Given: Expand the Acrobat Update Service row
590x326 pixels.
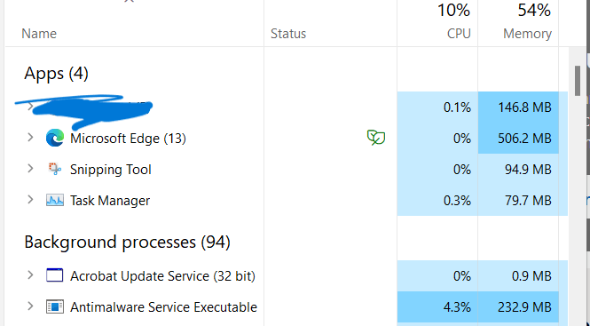Looking at the screenshot, I should (30, 275).
